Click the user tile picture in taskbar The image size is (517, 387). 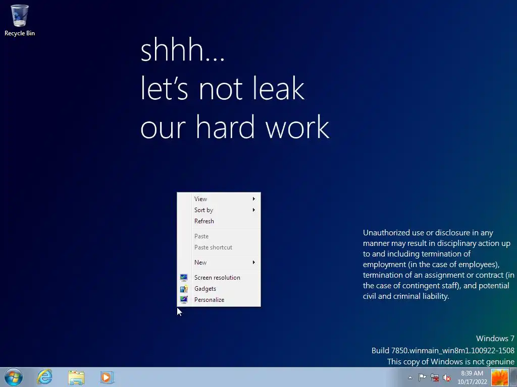[499, 377]
